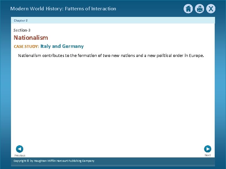Print this slide with the printer icon
Screen dimensions: 226x169
click(x=200, y=9)
